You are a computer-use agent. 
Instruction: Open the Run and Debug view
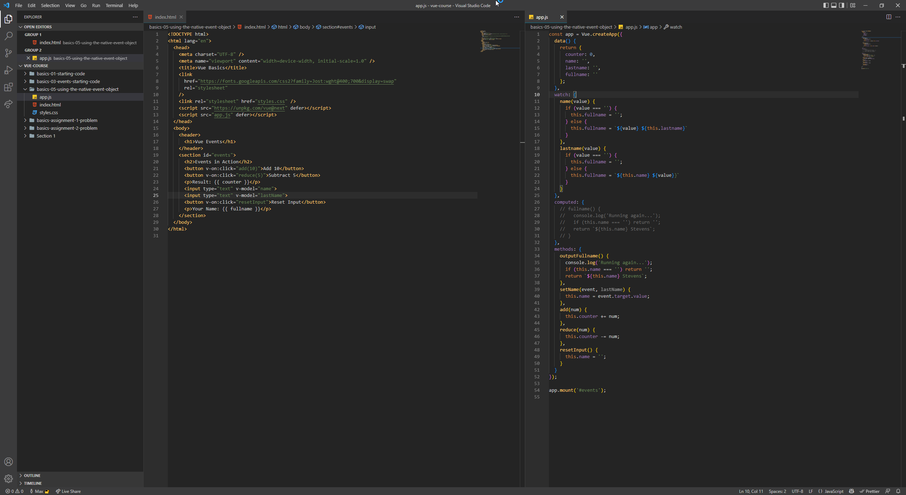point(8,70)
